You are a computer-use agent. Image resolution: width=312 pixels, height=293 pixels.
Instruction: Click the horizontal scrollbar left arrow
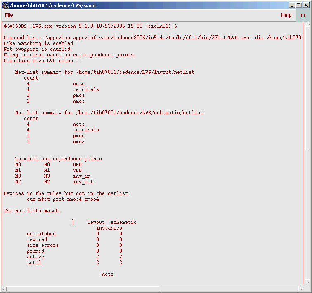click(x=5, y=288)
